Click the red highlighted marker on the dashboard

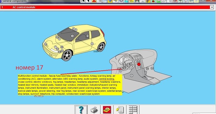click(139, 65)
